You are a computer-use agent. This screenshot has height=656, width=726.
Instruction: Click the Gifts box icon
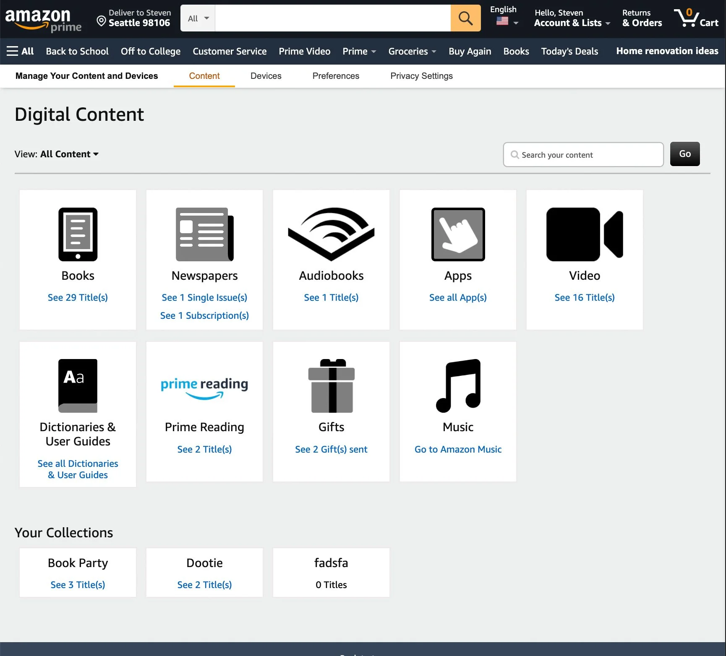point(331,386)
